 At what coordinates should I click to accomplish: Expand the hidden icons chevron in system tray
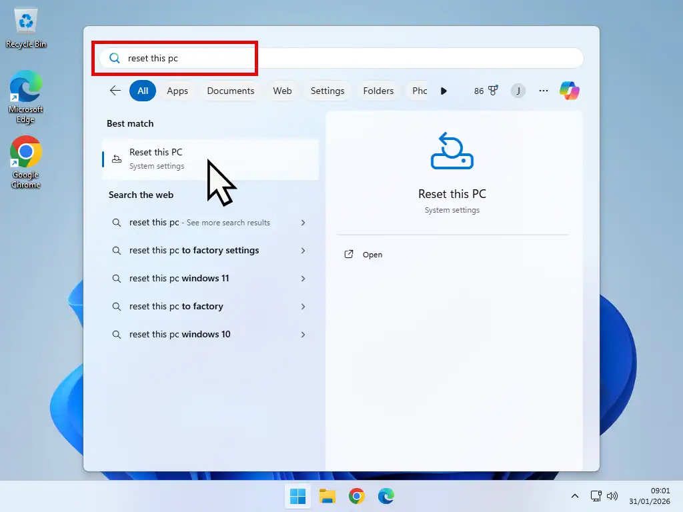[575, 496]
